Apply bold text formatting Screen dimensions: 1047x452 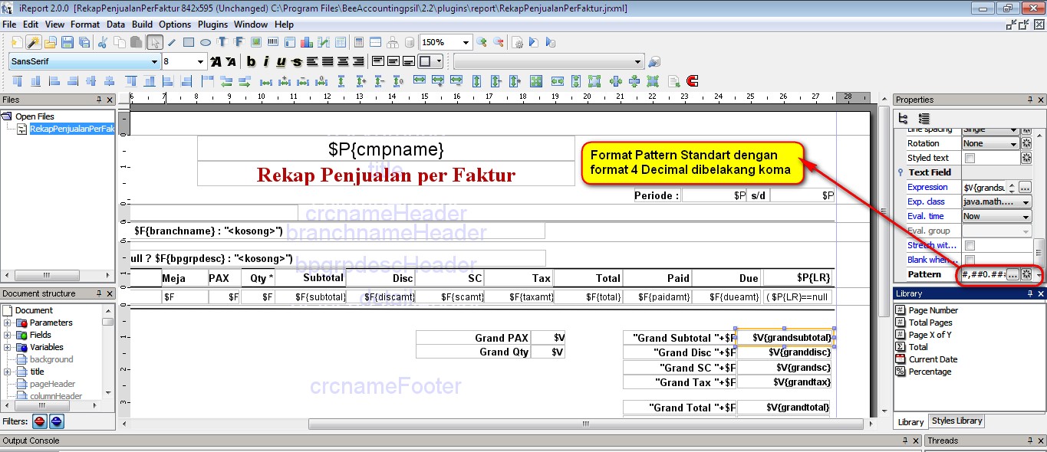[251, 62]
